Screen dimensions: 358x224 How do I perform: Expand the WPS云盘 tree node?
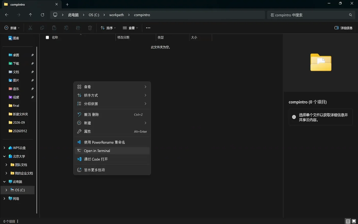tap(4, 148)
